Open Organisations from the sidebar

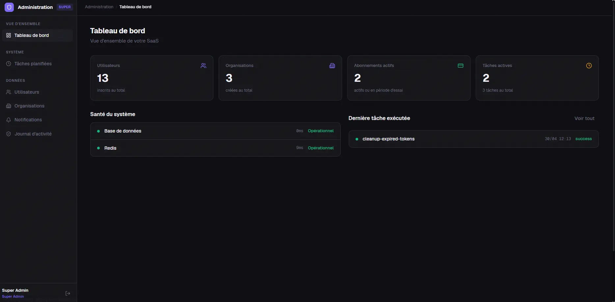click(x=29, y=106)
